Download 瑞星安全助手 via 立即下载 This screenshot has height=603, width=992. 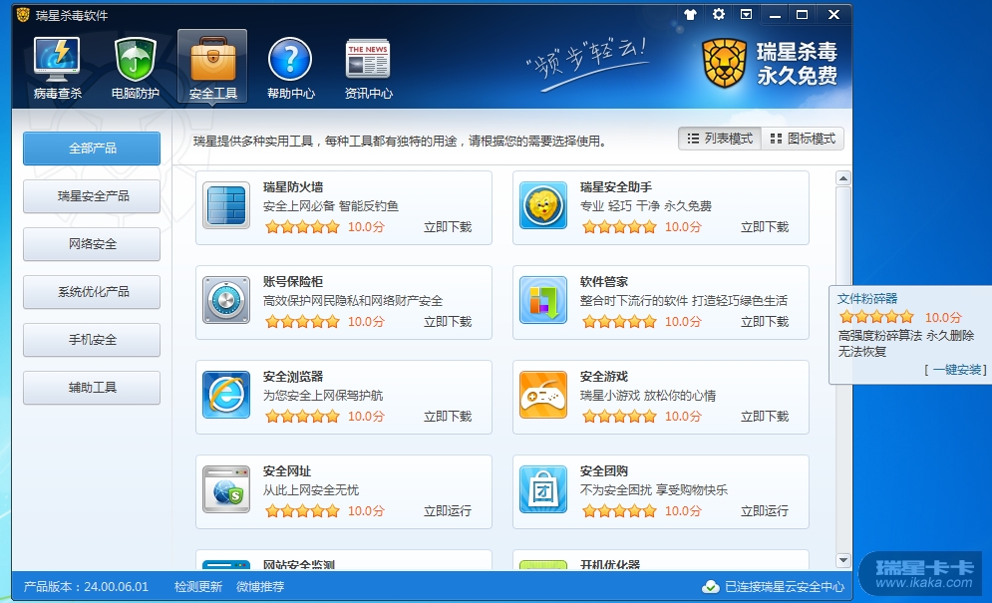[x=765, y=226]
